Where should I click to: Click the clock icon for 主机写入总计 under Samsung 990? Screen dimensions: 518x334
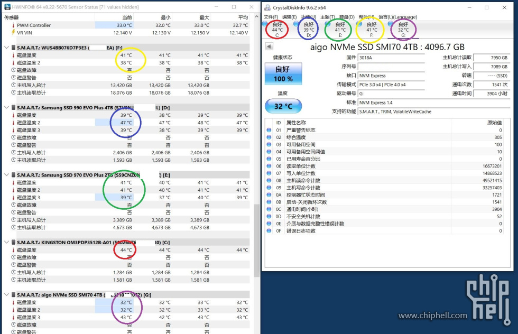[x=13, y=152]
